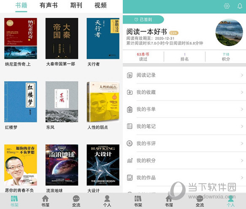
Task: Open 东风 book cover
Action: click(x=62, y=102)
